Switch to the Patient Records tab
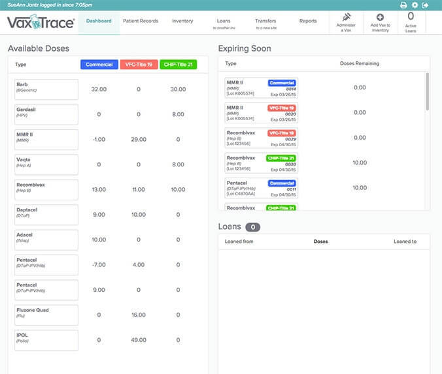Image resolution: width=442 pixels, height=374 pixels. [141, 21]
